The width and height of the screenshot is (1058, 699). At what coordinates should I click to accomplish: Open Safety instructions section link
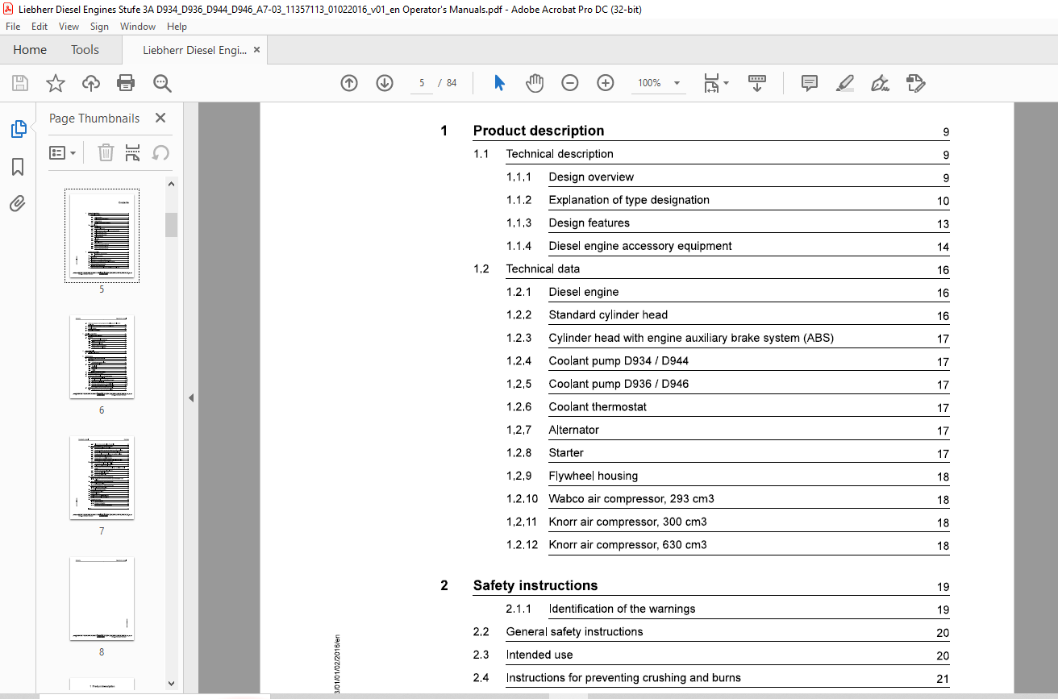[x=535, y=585]
